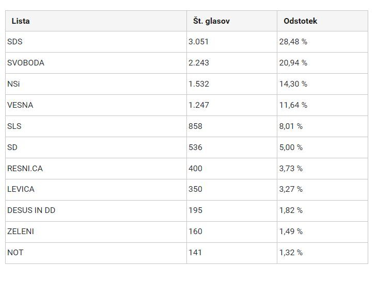Screen dimensions: 377x281
Task: Click the NSi party cell
Action: [13, 84]
